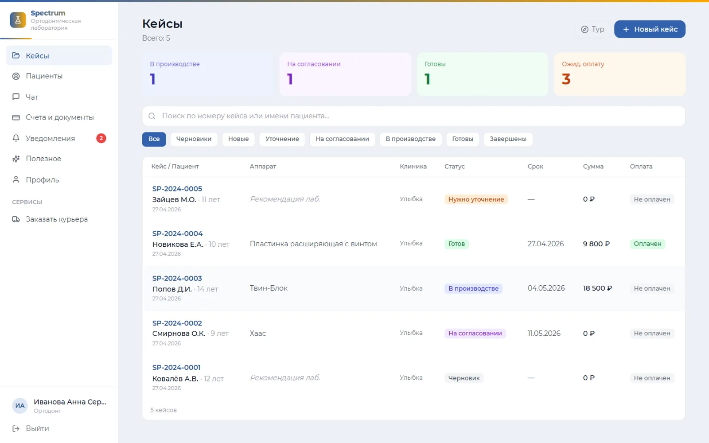709x443 pixels.
Task: Click patient name Новикова Е.А.
Action: [178, 245]
